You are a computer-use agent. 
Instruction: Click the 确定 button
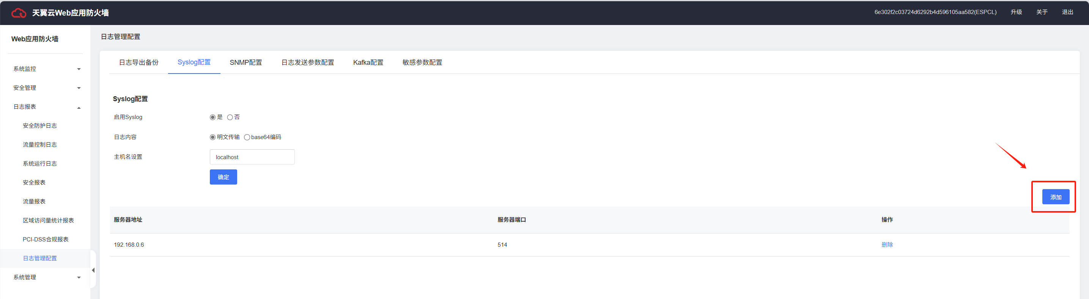pos(223,177)
